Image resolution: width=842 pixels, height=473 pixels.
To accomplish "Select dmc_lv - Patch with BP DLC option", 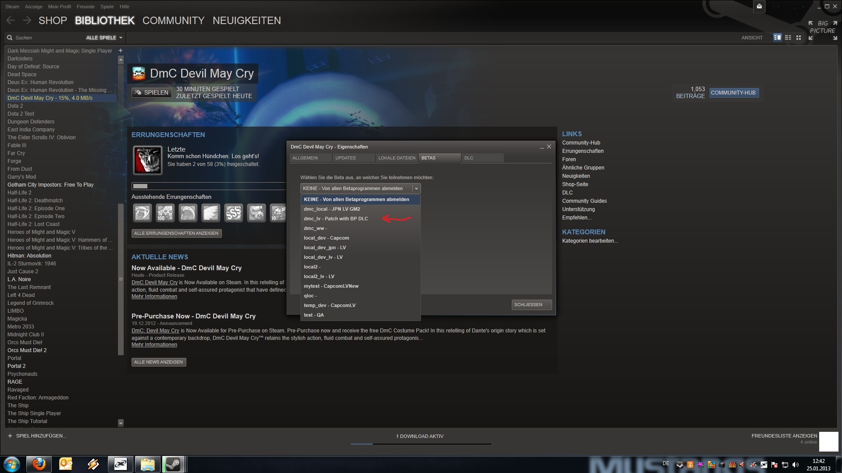I will tap(336, 219).
